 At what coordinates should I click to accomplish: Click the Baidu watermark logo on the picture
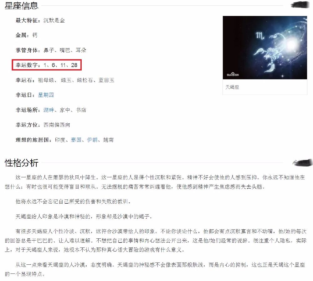click(233, 75)
